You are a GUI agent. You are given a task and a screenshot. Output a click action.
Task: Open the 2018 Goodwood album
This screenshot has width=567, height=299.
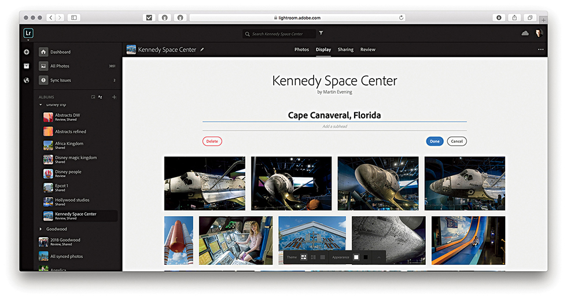78,242
